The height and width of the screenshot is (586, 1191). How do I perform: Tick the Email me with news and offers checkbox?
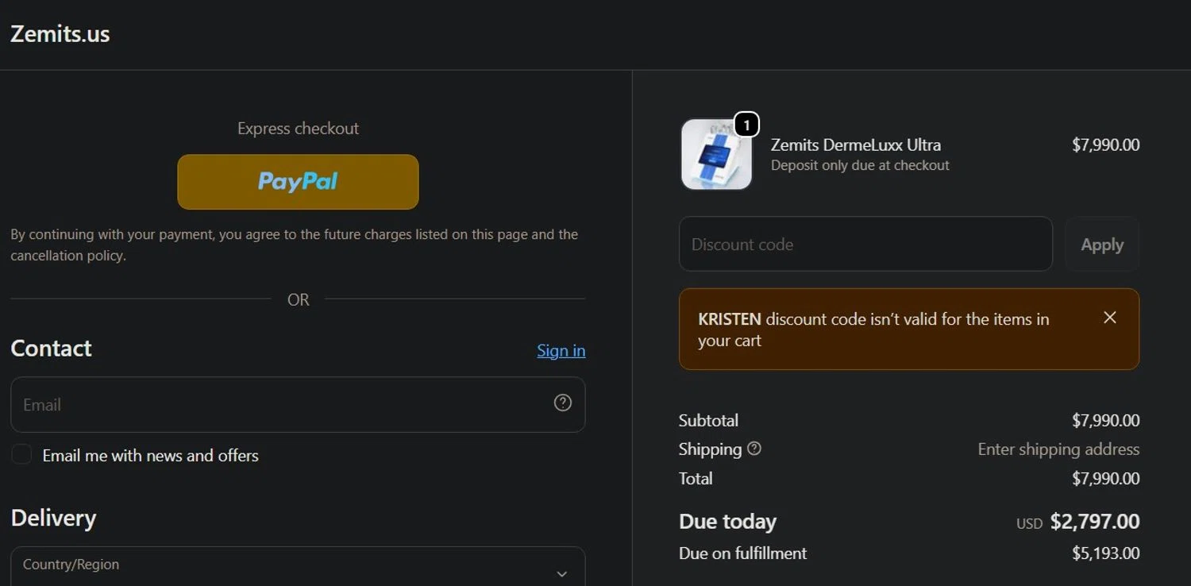tap(21, 455)
